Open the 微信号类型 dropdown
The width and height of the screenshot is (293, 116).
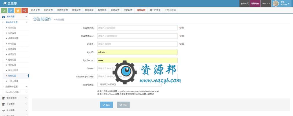point(130,84)
